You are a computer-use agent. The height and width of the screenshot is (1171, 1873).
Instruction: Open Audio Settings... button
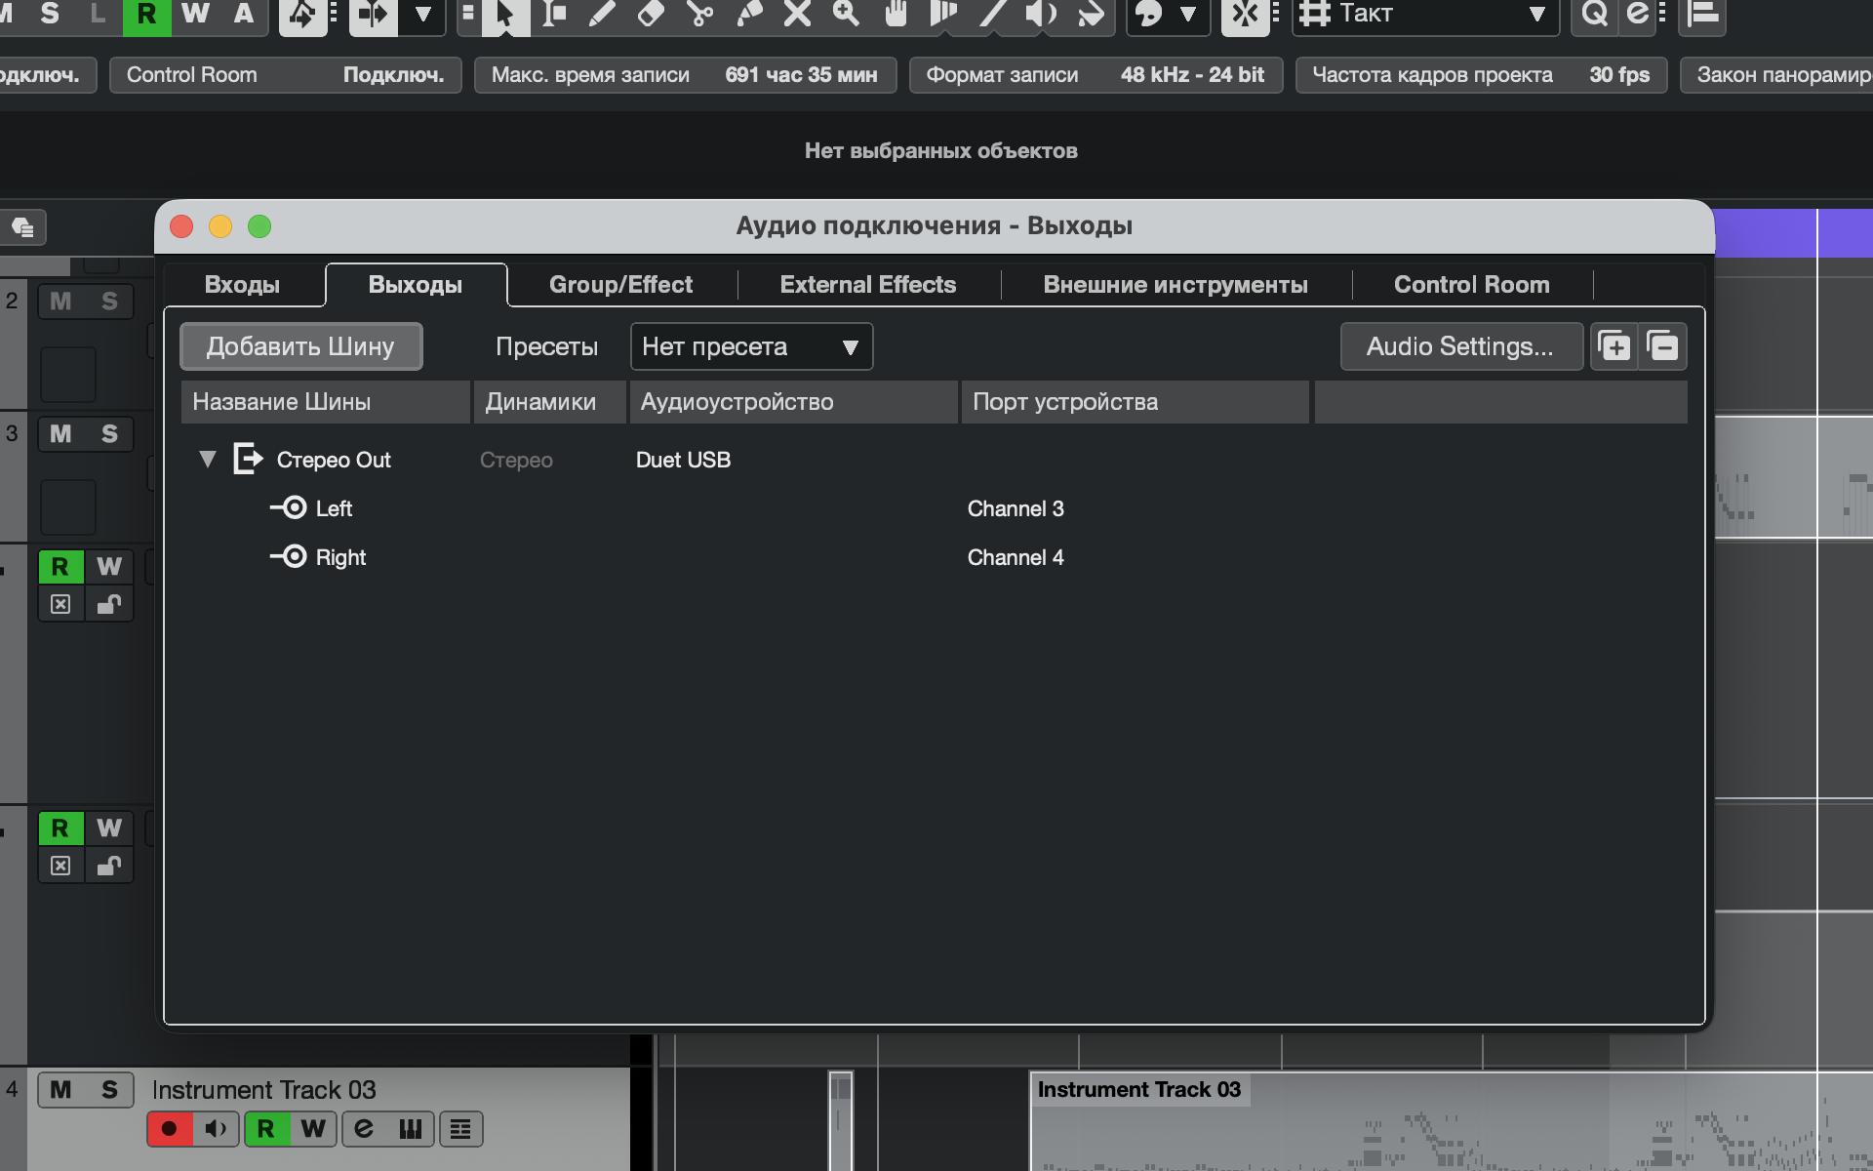1459,346
